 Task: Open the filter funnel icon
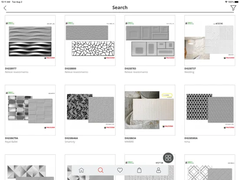pos(233,8)
